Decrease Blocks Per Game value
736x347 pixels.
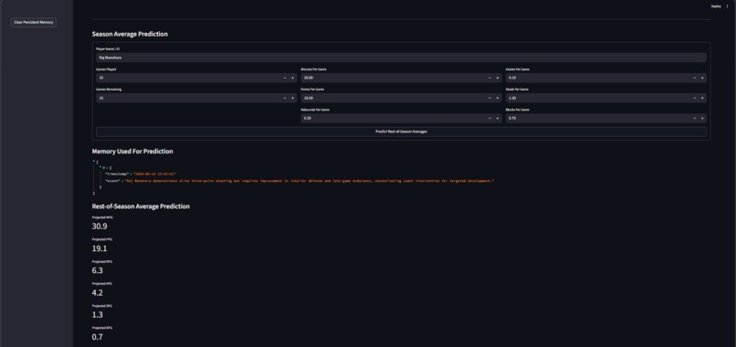695,119
